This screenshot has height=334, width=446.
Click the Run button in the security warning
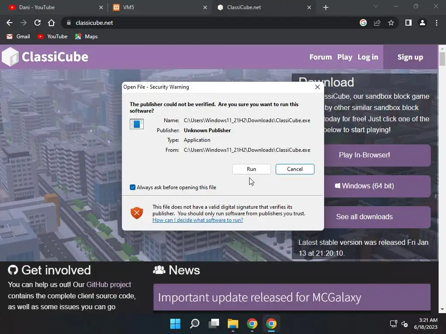[251, 169]
